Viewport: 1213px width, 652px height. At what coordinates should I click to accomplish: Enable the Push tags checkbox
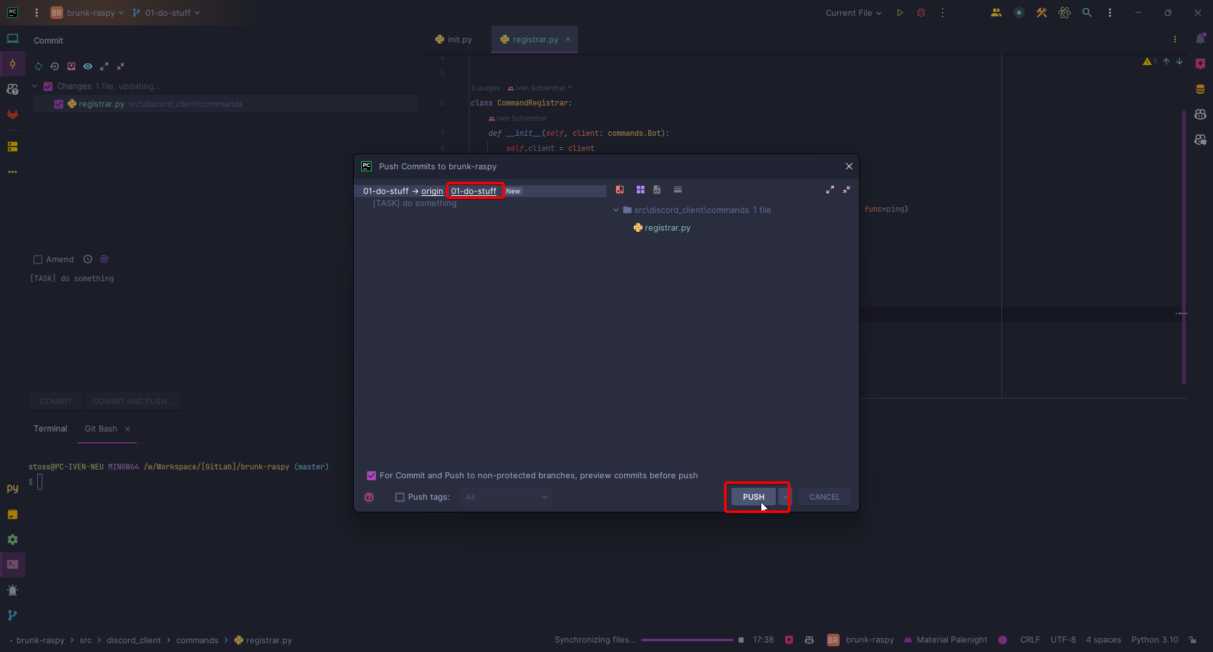[x=400, y=497]
